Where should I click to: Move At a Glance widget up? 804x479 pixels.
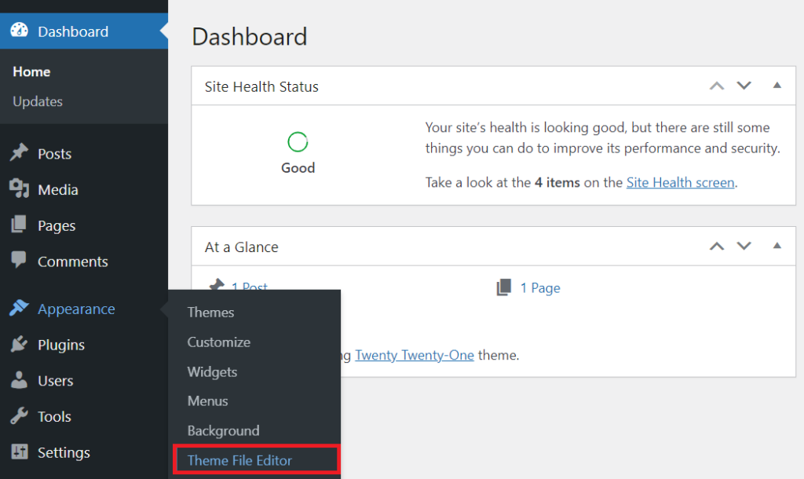(x=716, y=246)
